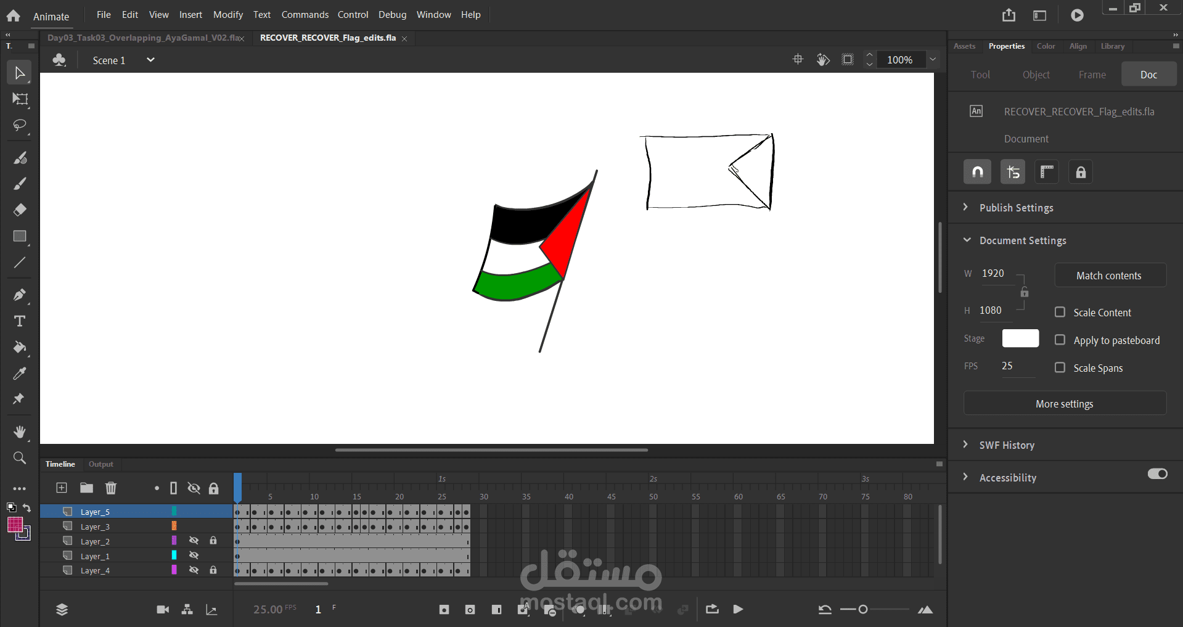This screenshot has width=1183, height=627.
Task: Open the Properties panel options menu
Action: 1176,46
